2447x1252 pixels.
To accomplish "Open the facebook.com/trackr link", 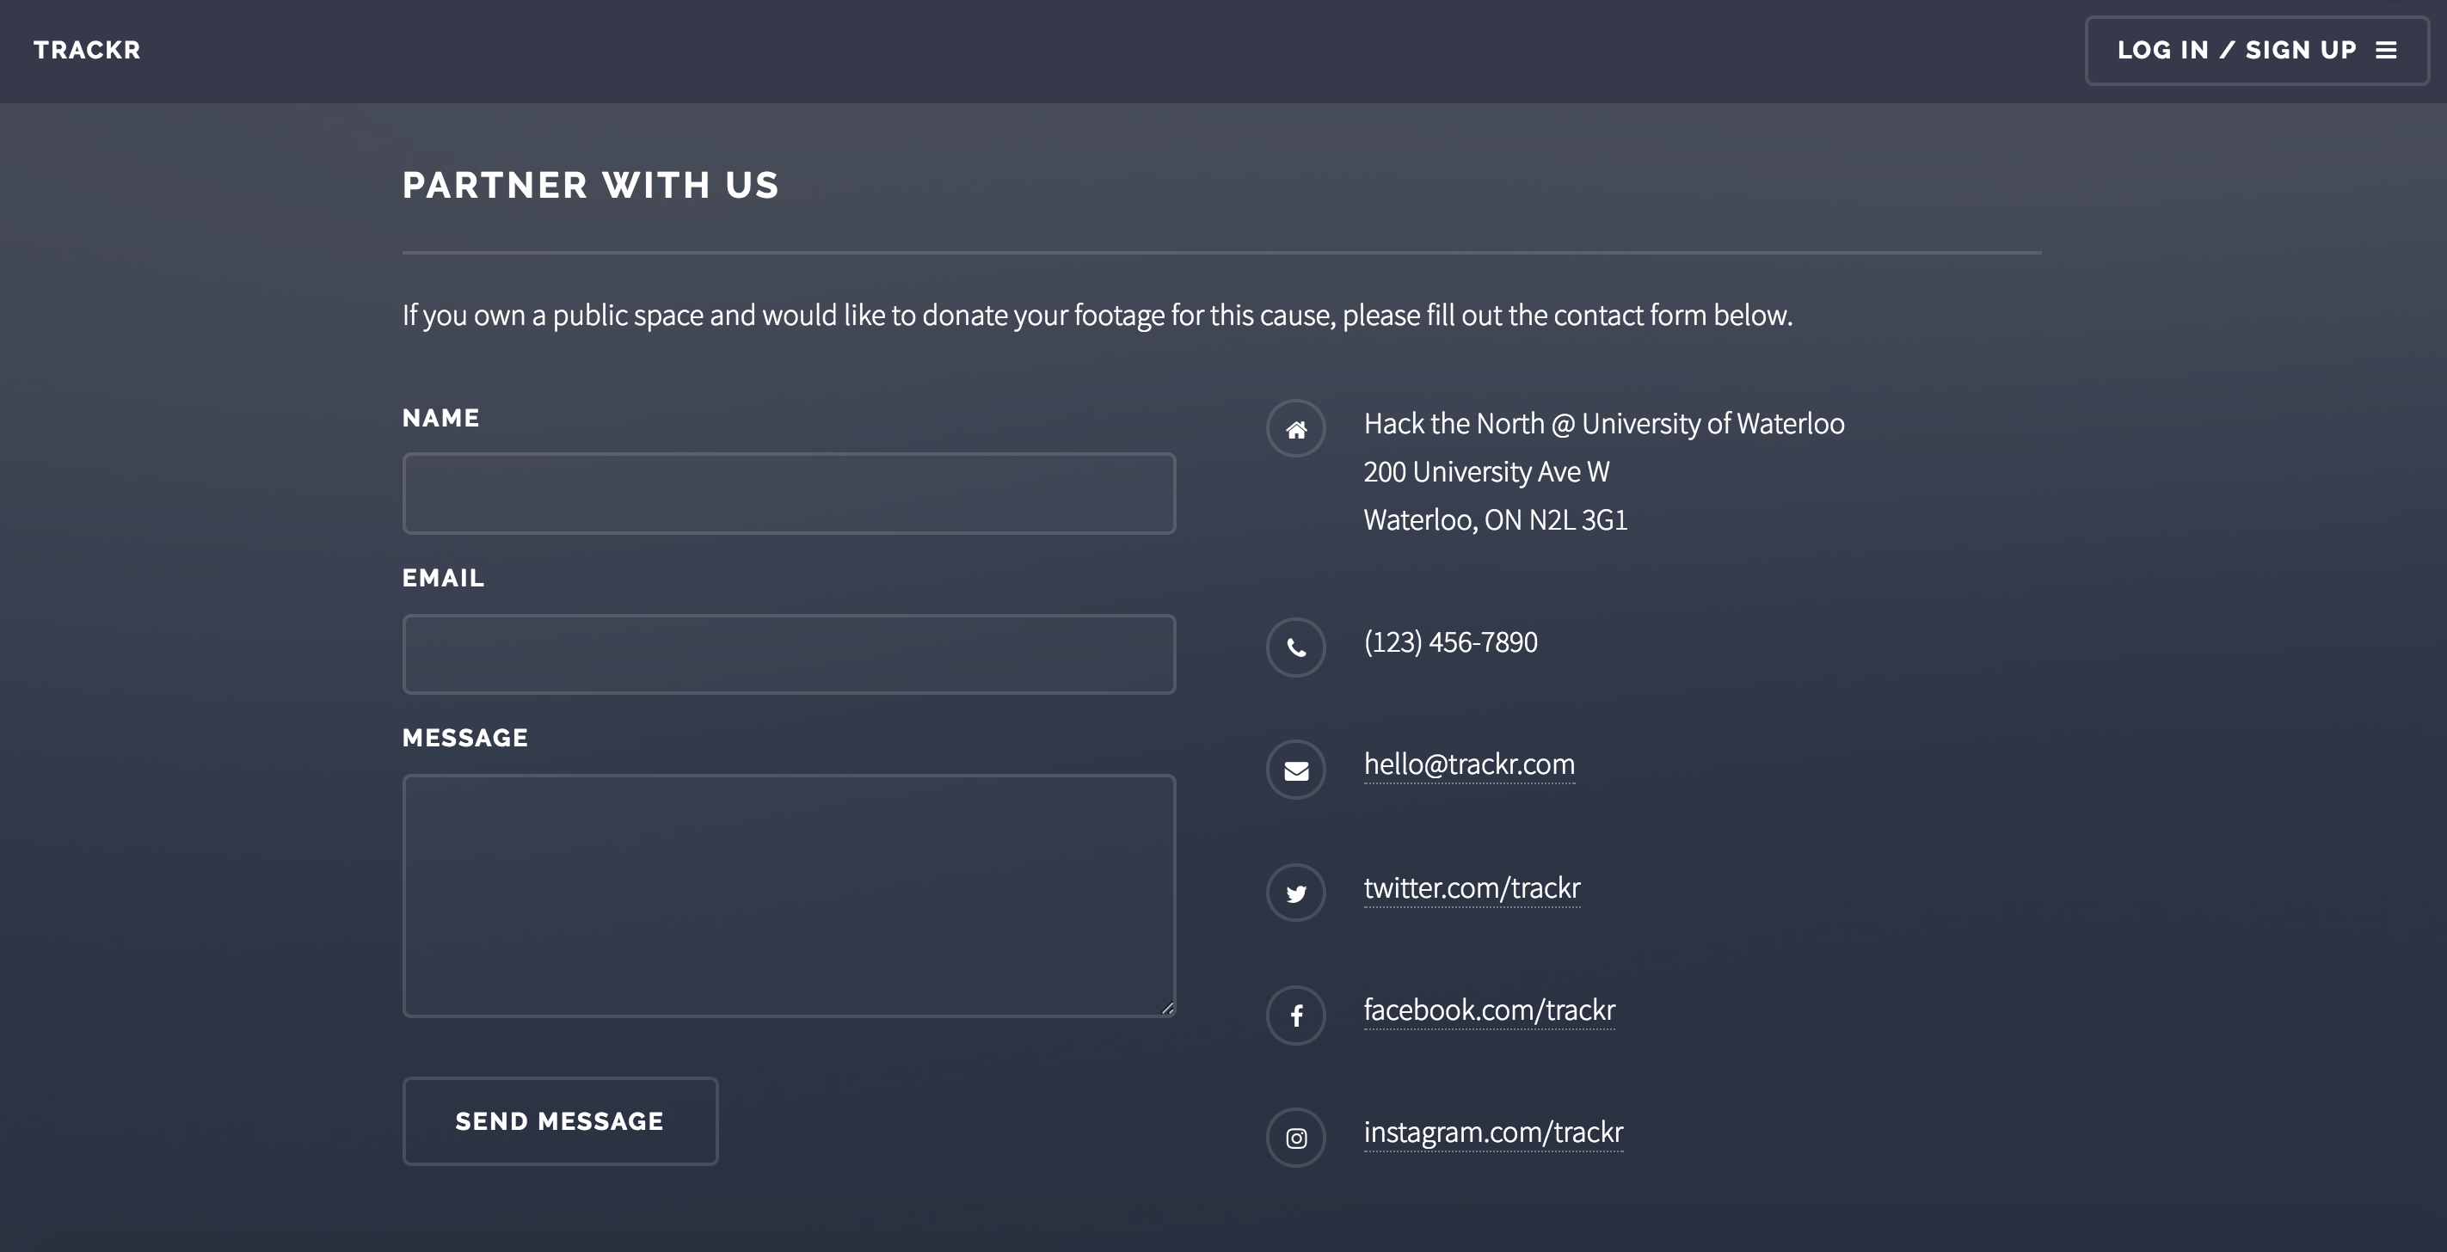I will click(1489, 1010).
